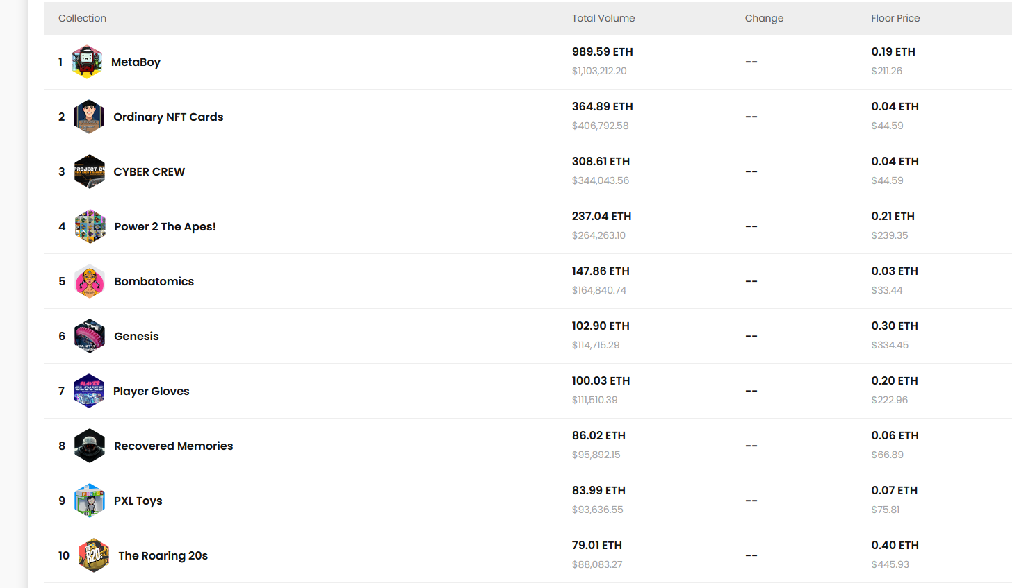Sort by the Floor Price column header
The height and width of the screenshot is (588, 1026).
(895, 18)
